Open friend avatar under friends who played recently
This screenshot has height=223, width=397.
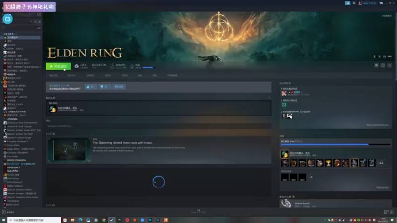284,93
